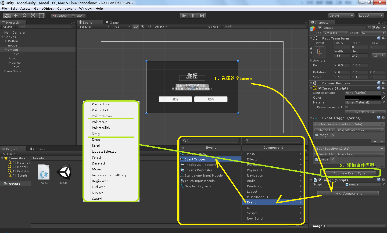Screen dimensions: 387x233
Task: Open the Event Trigger (Script) gear menu
Action: tap(384, 118)
